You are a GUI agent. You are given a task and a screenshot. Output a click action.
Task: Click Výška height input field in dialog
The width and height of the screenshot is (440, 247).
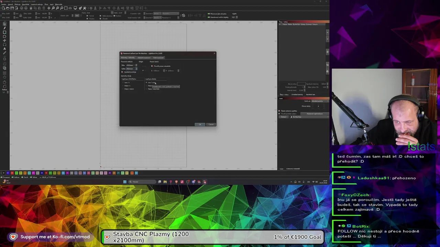(131, 69)
